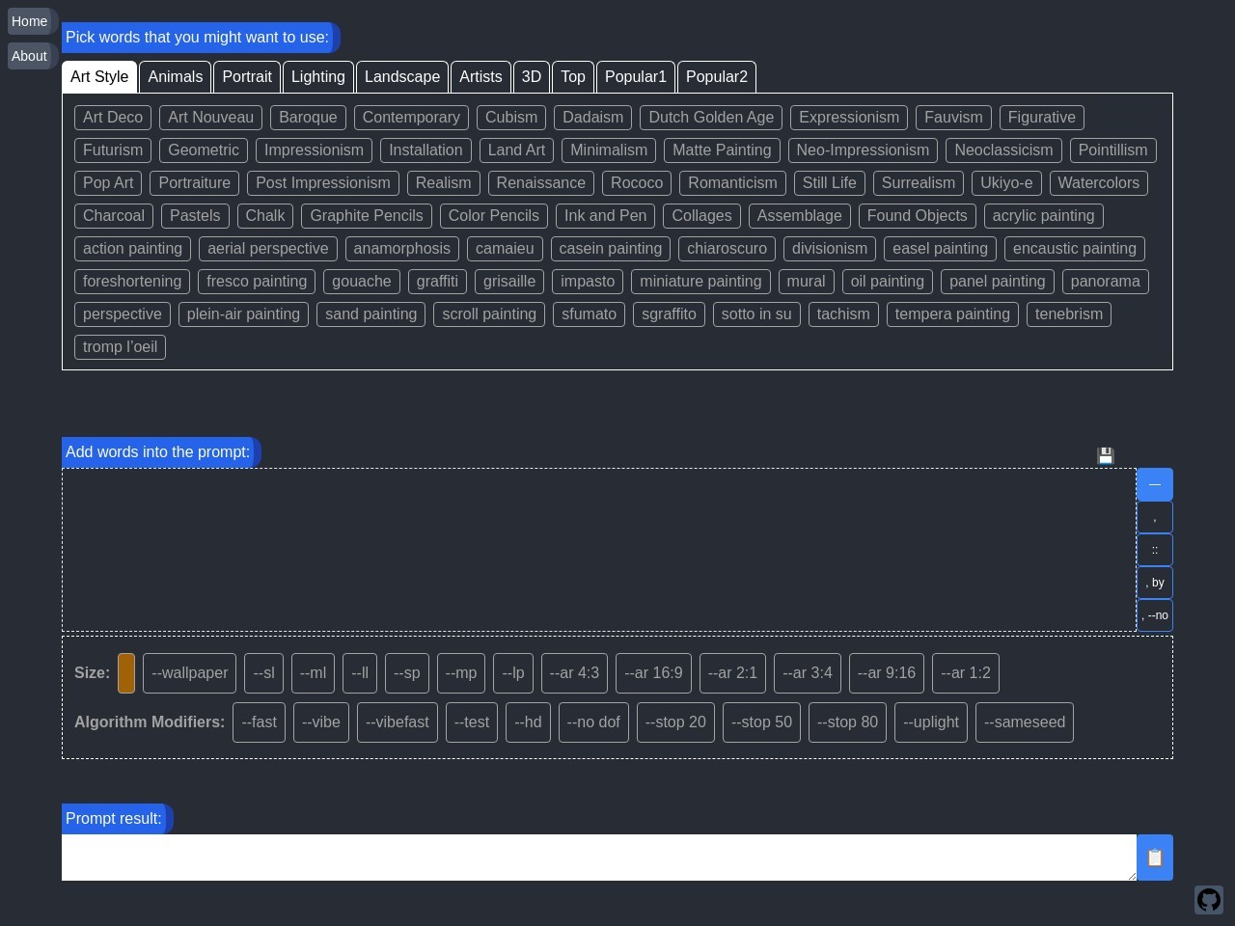Go to the Artists tab
This screenshot has height=926, width=1235.
coord(480,77)
